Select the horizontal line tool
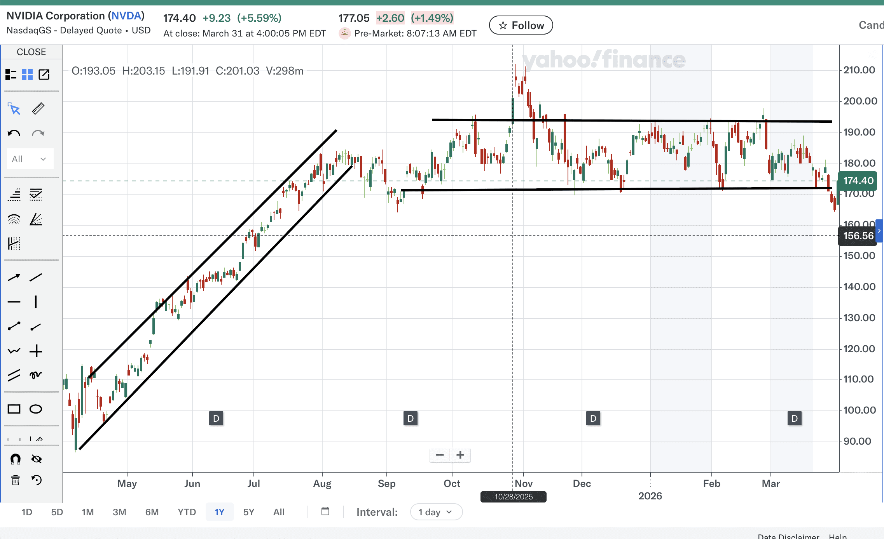The width and height of the screenshot is (884, 539). click(x=14, y=302)
